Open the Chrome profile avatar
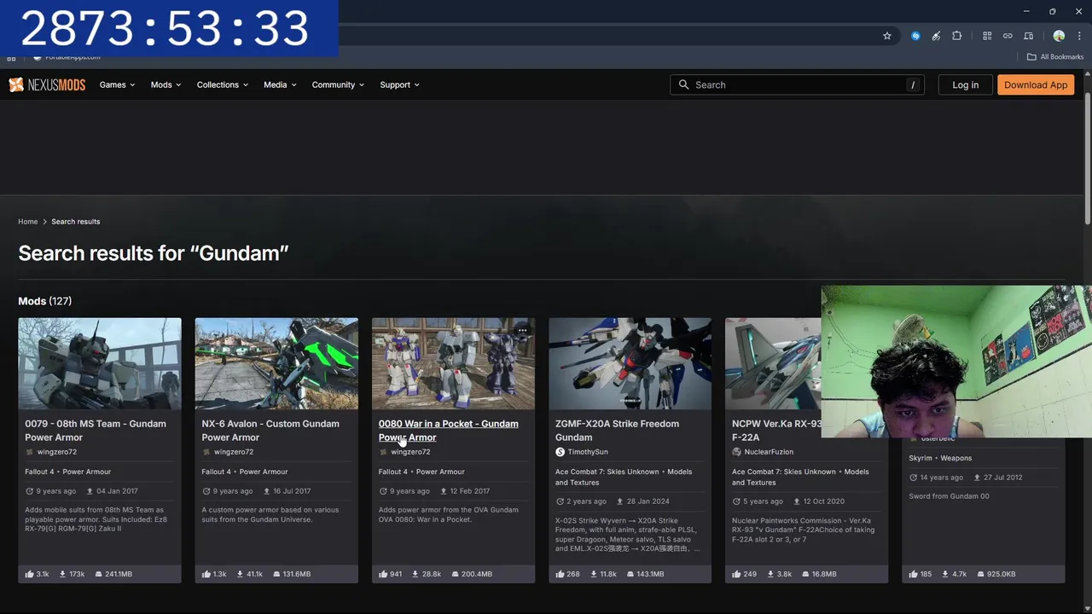 tap(1059, 36)
